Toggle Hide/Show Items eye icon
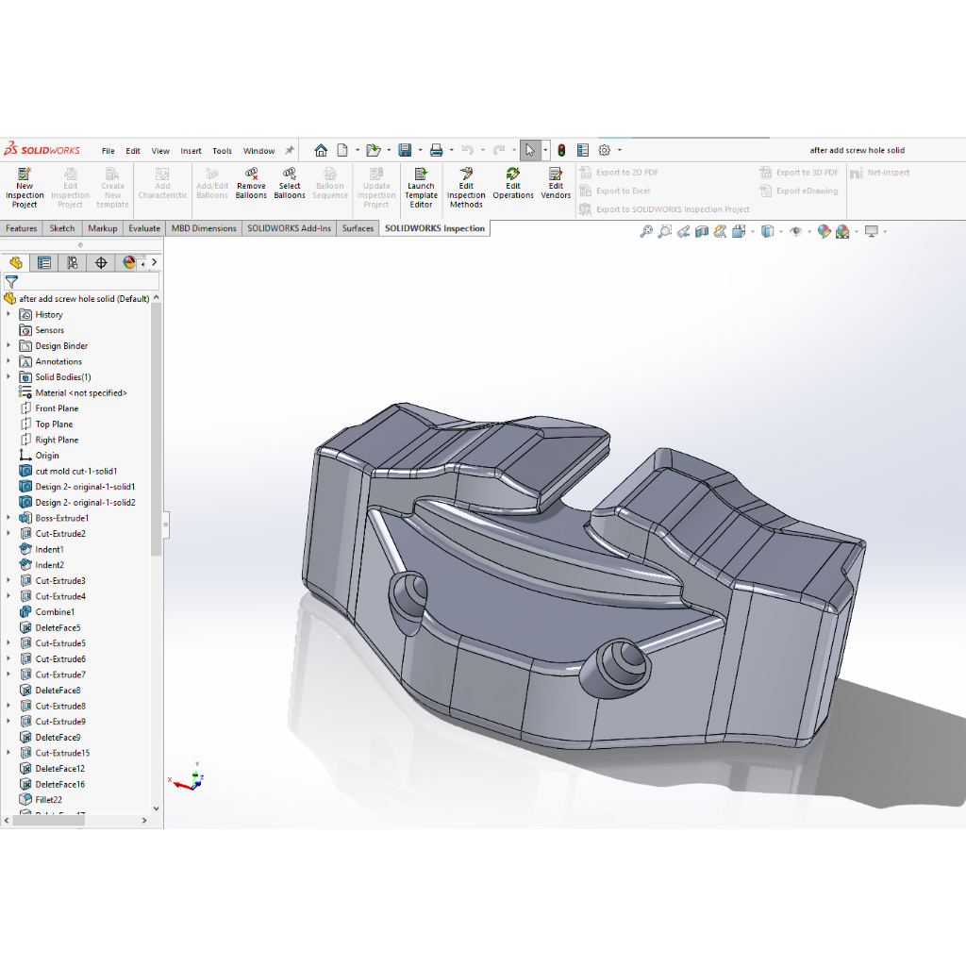This screenshot has height=966, width=966. click(x=796, y=232)
